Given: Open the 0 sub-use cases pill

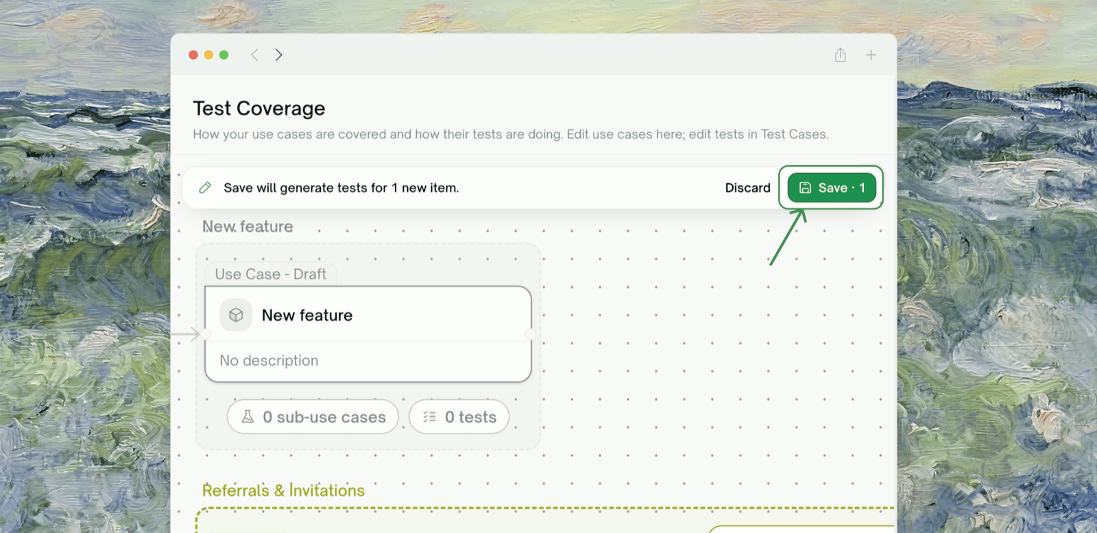Looking at the screenshot, I should 313,416.
